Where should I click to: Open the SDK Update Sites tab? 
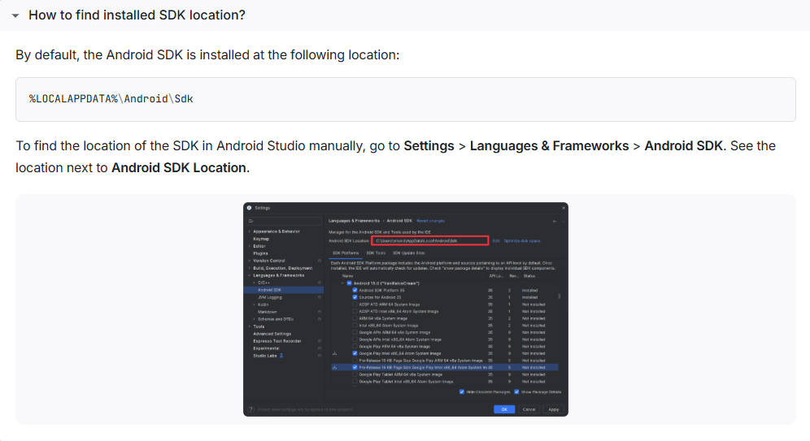pos(408,253)
